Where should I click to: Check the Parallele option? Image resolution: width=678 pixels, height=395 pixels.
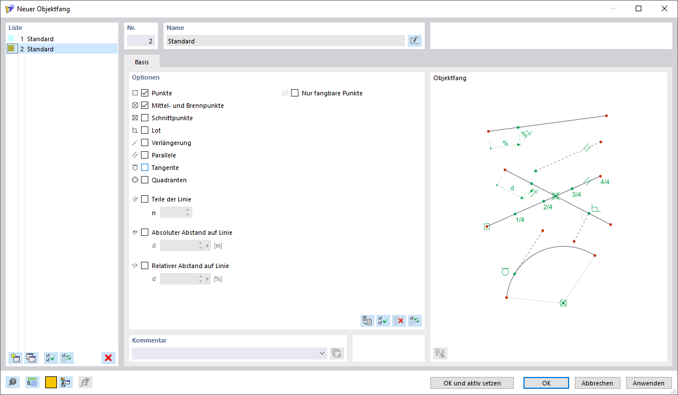pyautogui.click(x=144, y=155)
